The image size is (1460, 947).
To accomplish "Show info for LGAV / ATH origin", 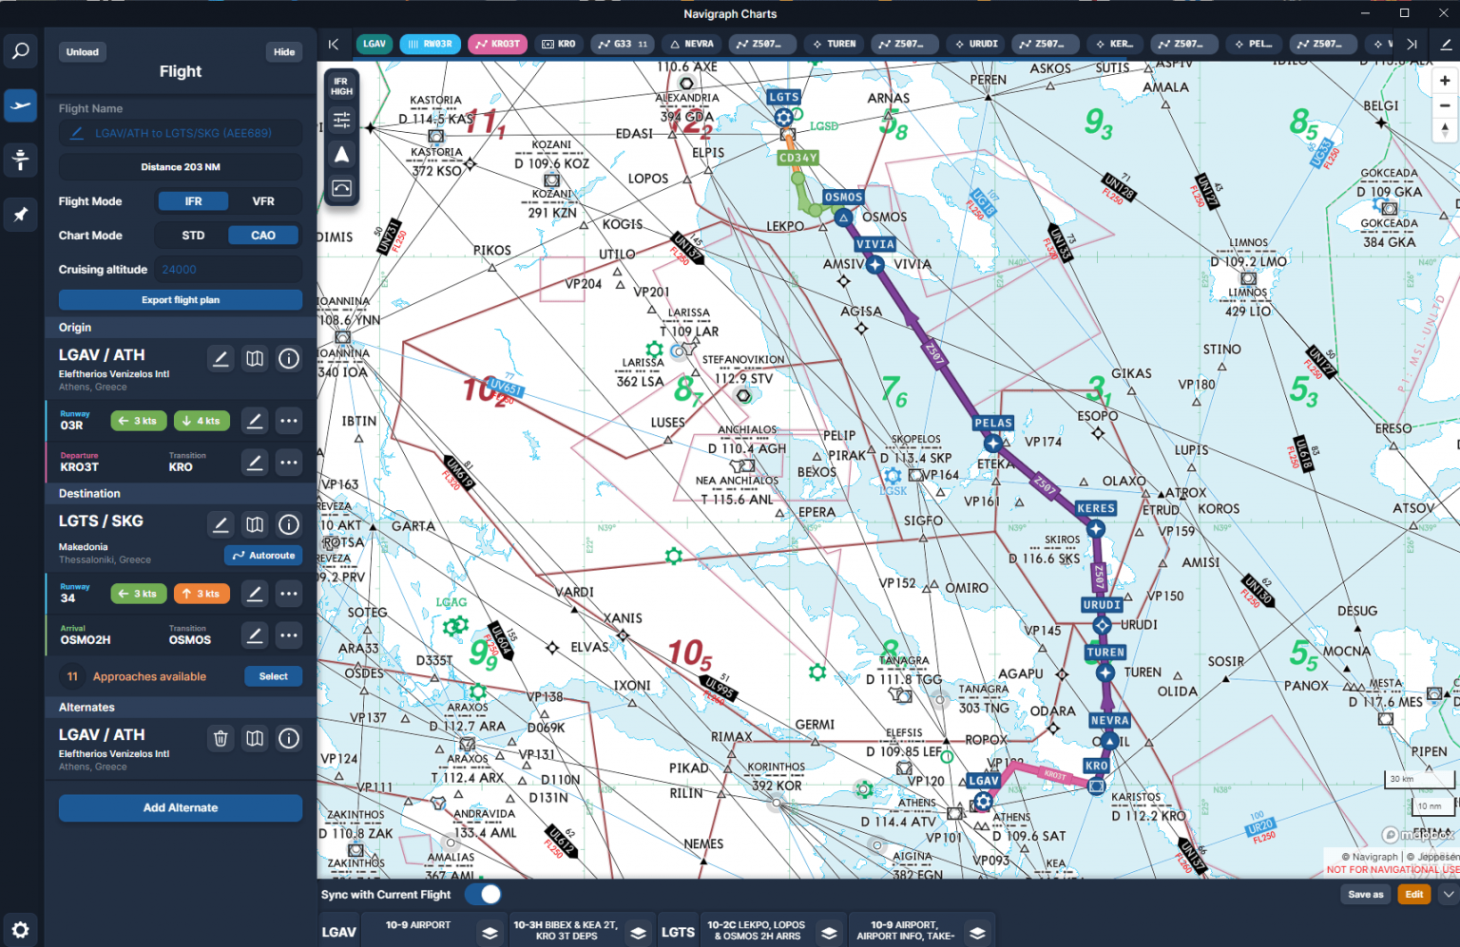I will (289, 358).
